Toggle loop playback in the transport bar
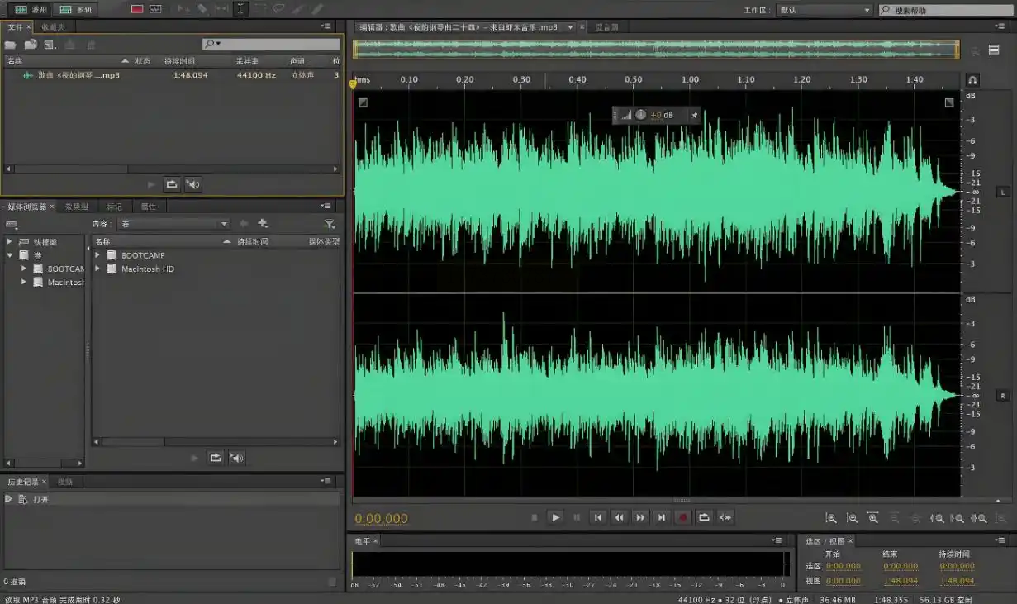The width and height of the screenshot is (1017, 604). pyautogui.click(x=704, y=518)
